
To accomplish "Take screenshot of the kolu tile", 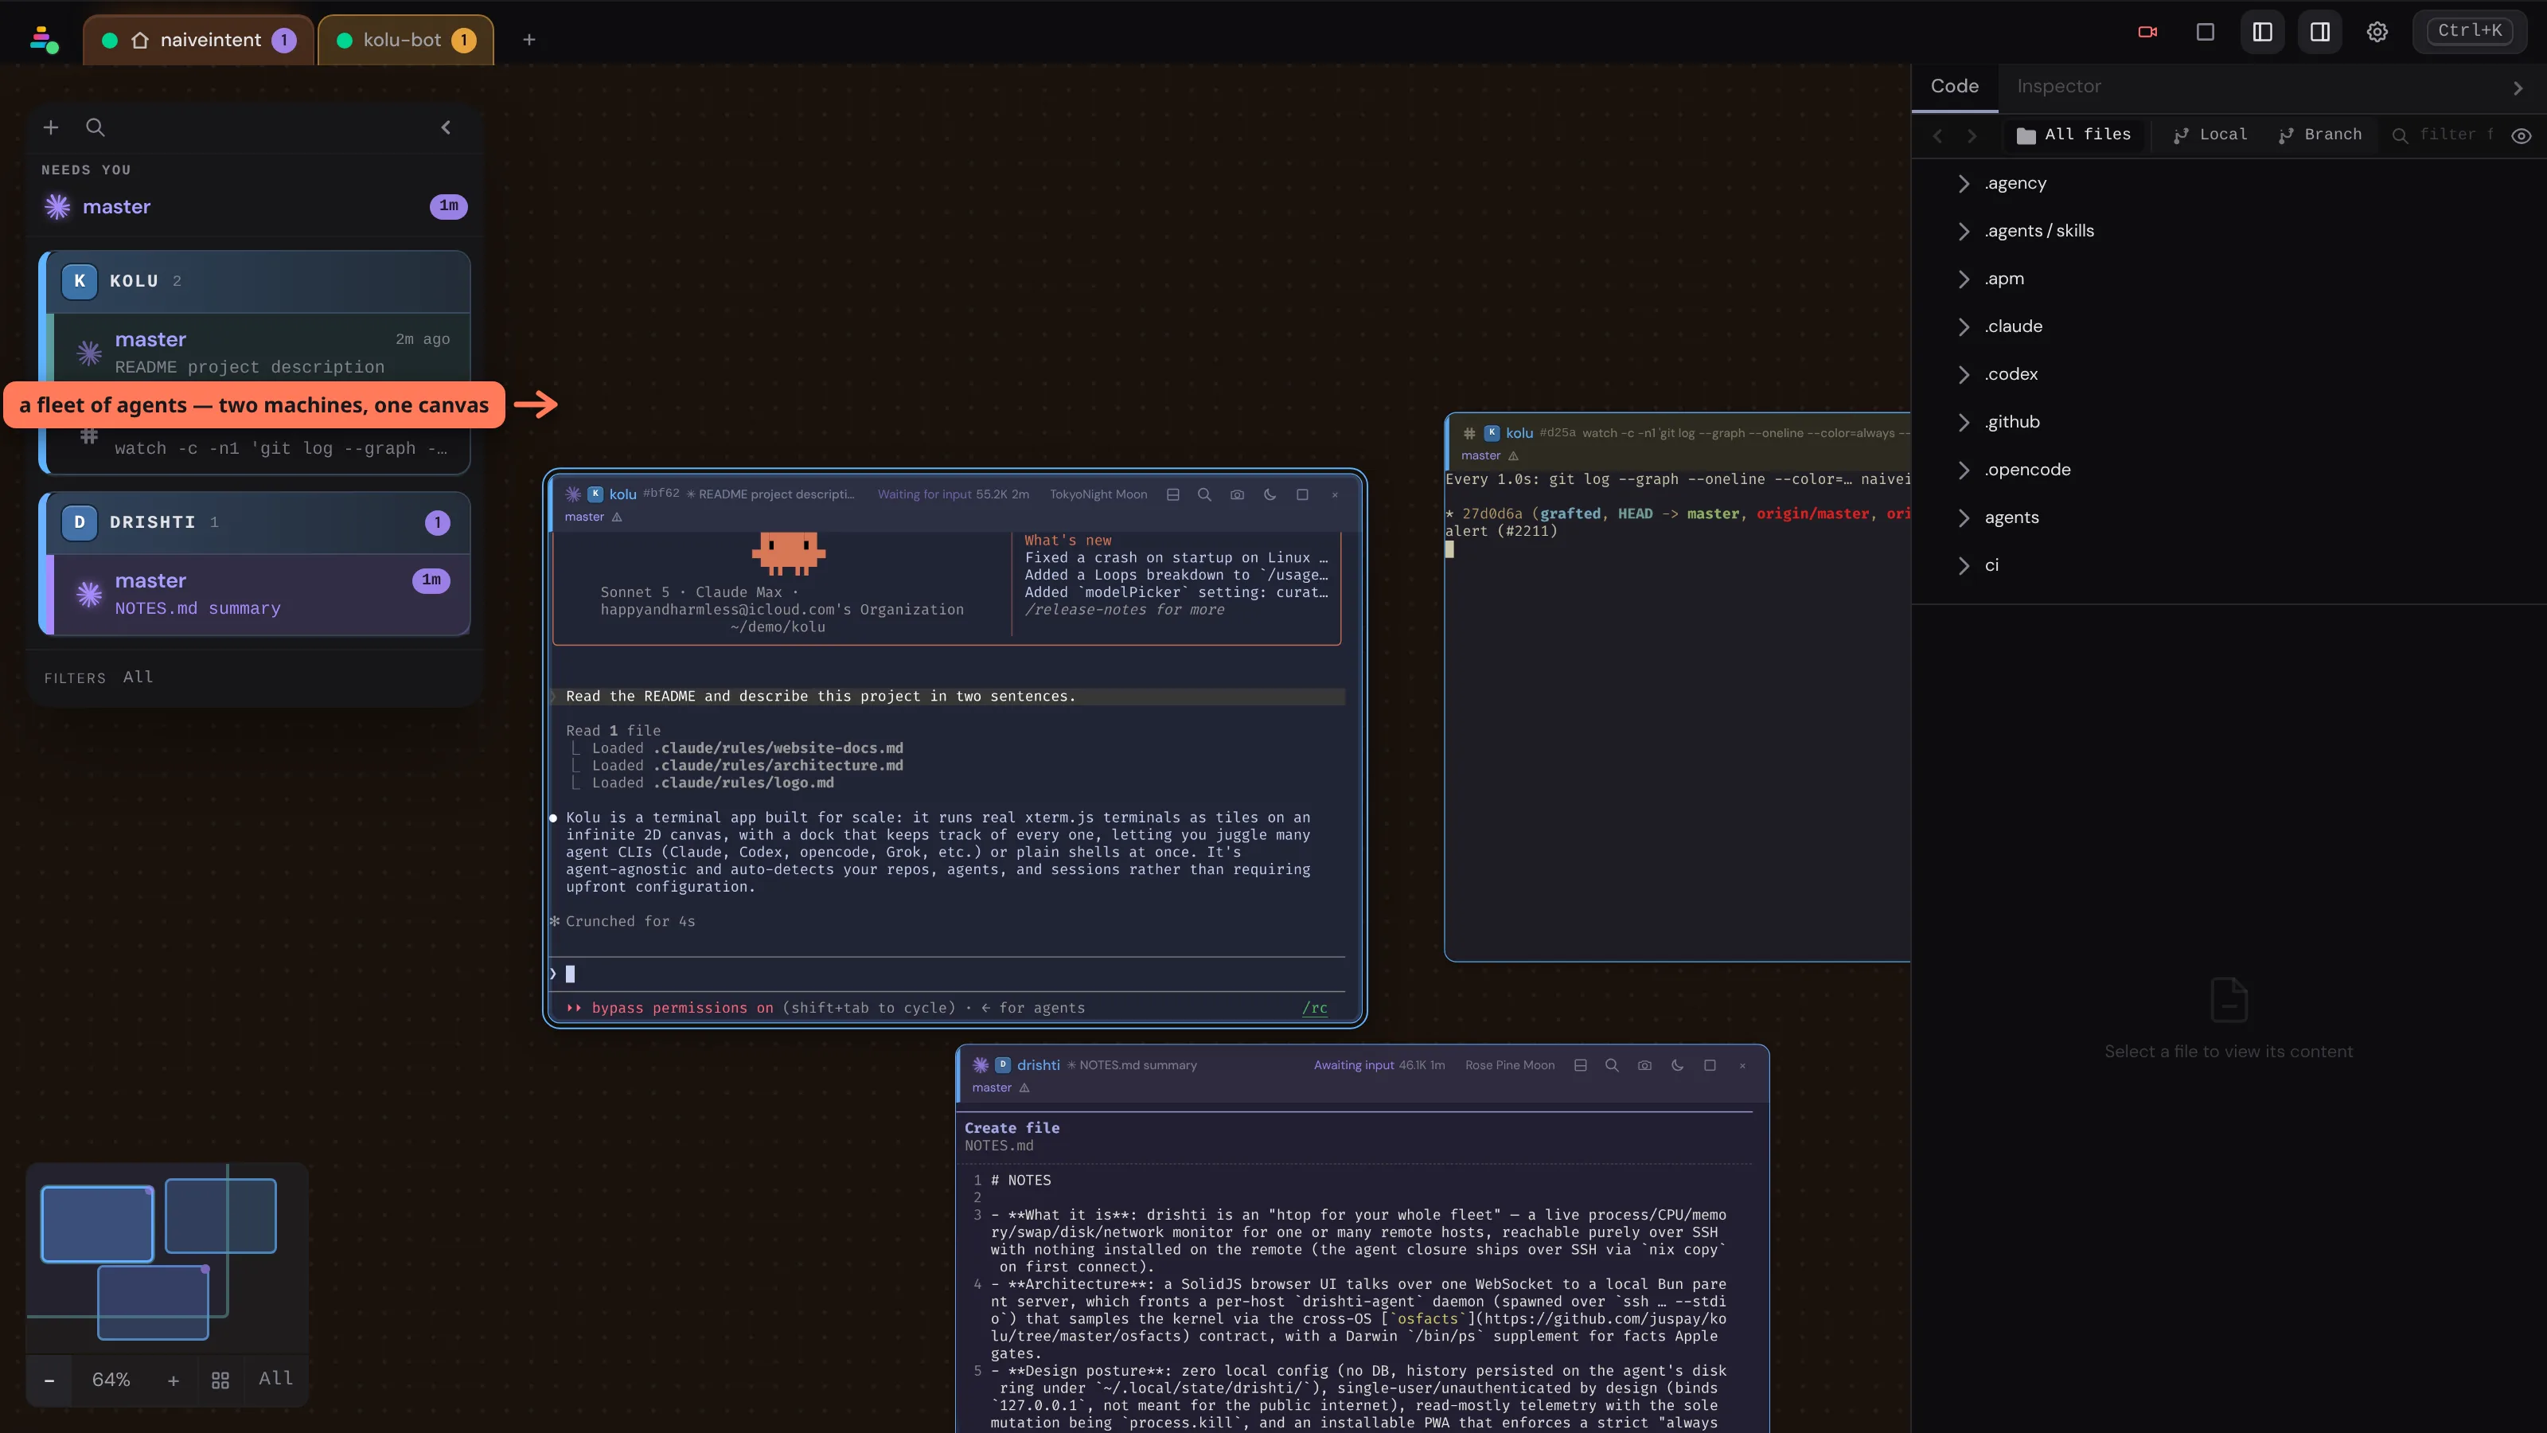I will pyautogui.click(x=1237, y=494).
